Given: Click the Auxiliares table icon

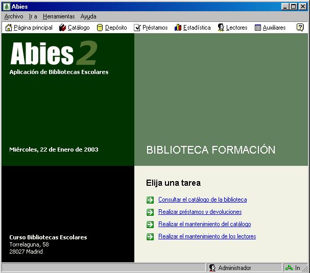Looking at the screenshot, I should [258, 28].
